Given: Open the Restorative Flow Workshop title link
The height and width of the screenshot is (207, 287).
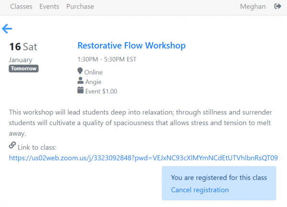Looking at the screenshot, I should pyautogui.click(x=131, y=46).
